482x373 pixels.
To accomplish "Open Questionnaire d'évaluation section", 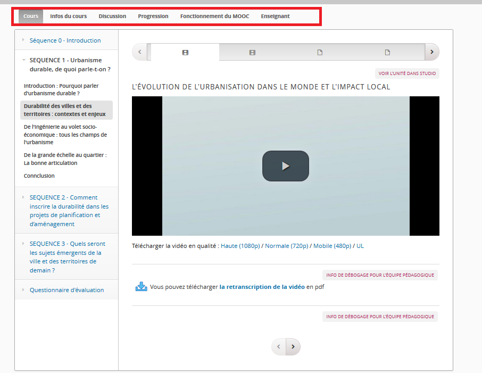I will click(x=67, y=290).
